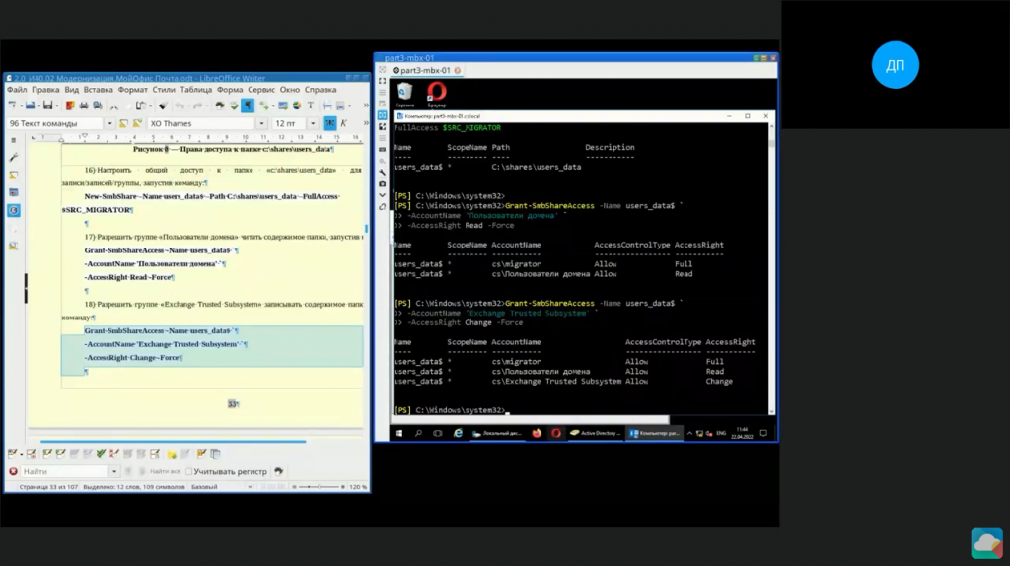1010x566 pixels.
Task: Expand the formatting toolbar overflow chevron
Action: (366, 123)
